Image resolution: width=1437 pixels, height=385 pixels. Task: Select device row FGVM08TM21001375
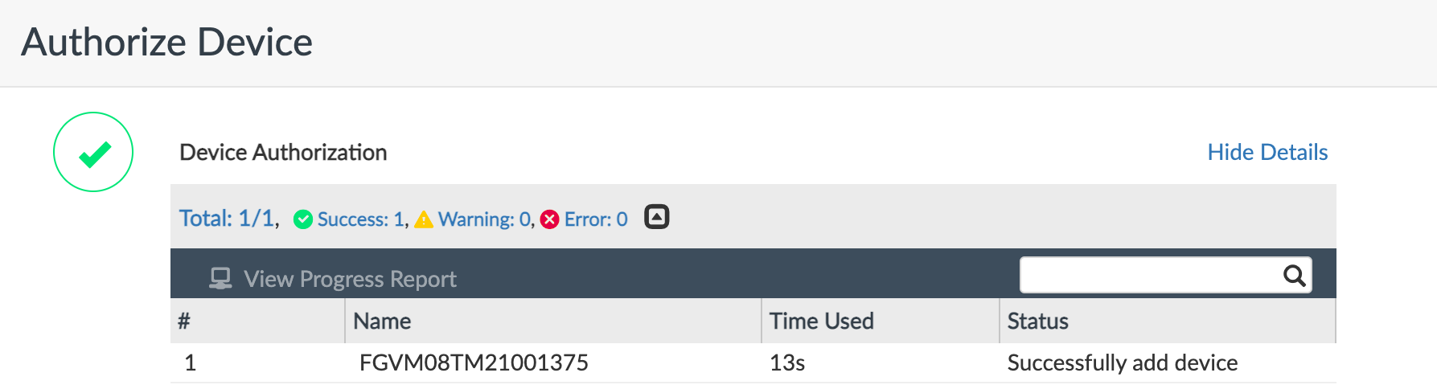click(x=753, y=362)
